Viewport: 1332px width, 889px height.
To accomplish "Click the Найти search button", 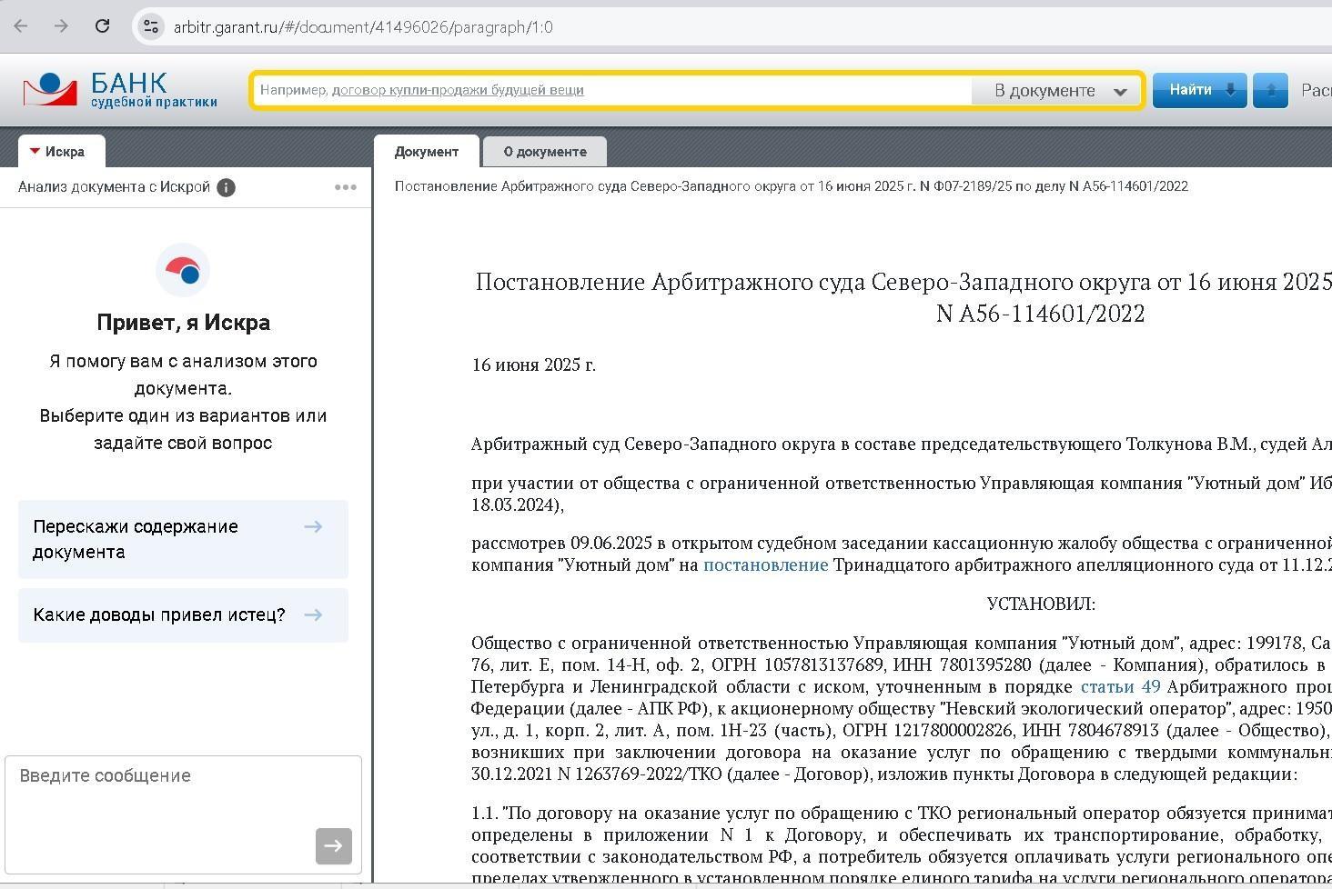I will tap(1199, 90).
